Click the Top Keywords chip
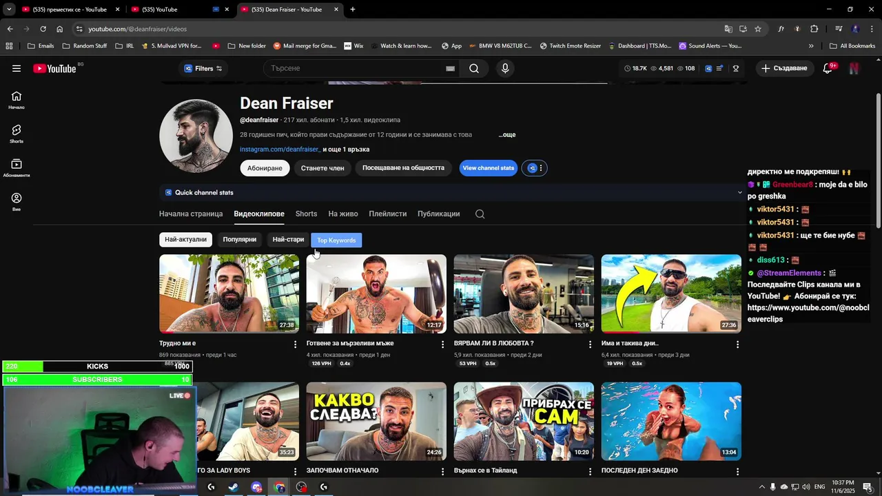The image size is (882, 496). click(x=336, y=240)
